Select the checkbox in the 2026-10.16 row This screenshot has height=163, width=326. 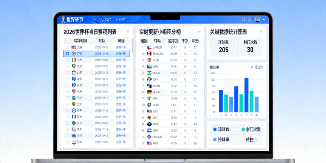67,117
